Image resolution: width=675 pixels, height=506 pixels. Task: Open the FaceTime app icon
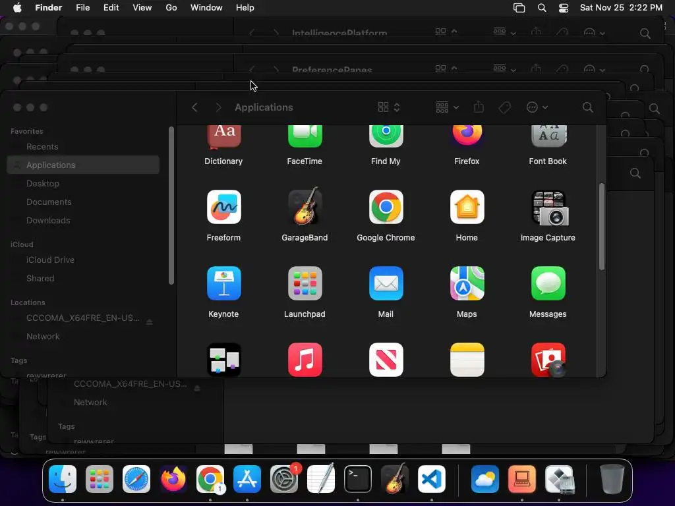[x=305, y=137]
